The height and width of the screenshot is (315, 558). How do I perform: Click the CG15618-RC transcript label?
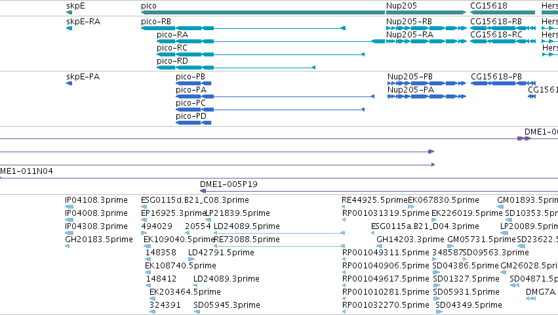[496, 35]
